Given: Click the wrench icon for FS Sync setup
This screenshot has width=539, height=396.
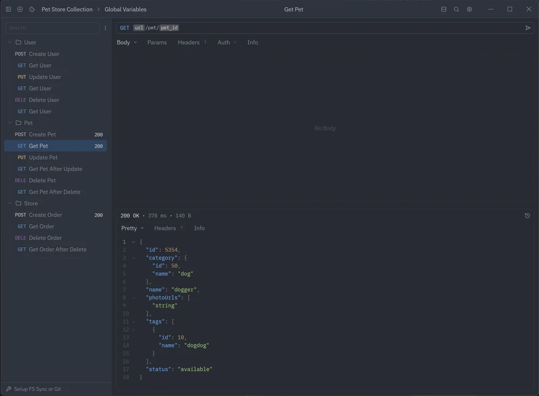Looking at the screenshot, I should click(9, 389).
